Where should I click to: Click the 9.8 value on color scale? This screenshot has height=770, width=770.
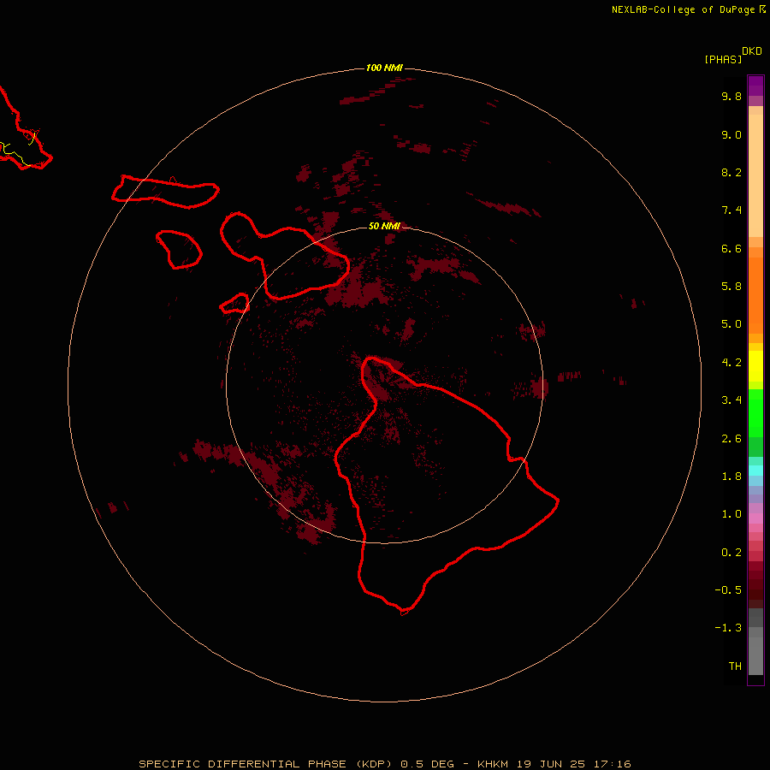(731, 96)
